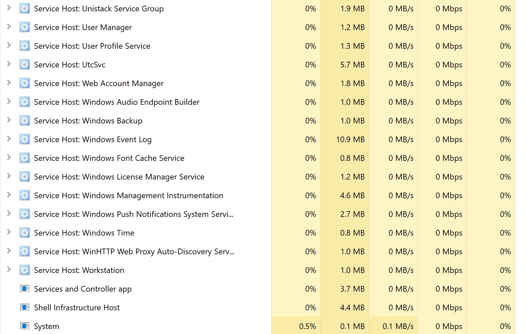Image resolution: width=531 pixels, height=334 pixels.
Task: Expand Service Host: Windows Management Instrumentation
Action: [x=9, y=195]
